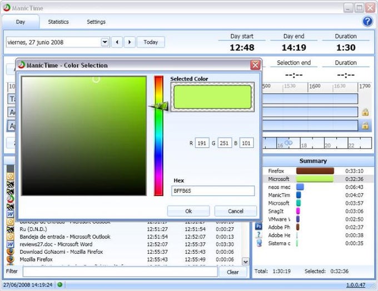378x291 pixels.
Task: Click the Firefox icon beside Mozilla Firefox row
Action: (10, 259)
